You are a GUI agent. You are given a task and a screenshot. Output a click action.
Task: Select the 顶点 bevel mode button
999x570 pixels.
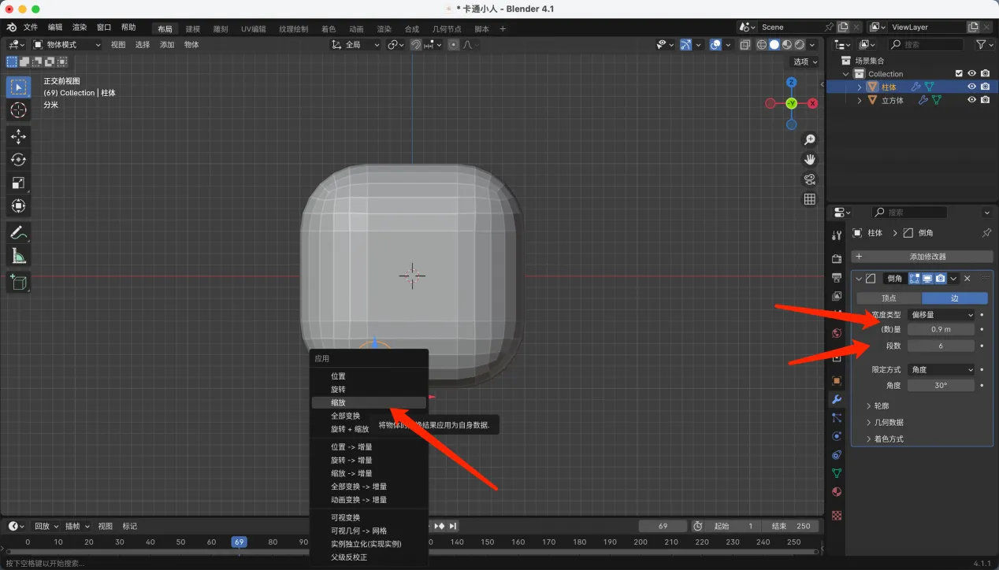(889, 298)
